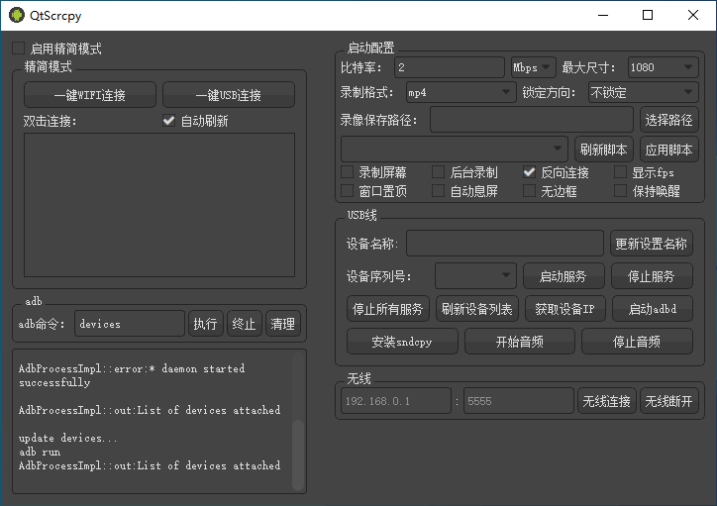Open the script selection dropdown beside 刷新脚本
Viewport: 717px width, 506px height.
coord(455,149)
